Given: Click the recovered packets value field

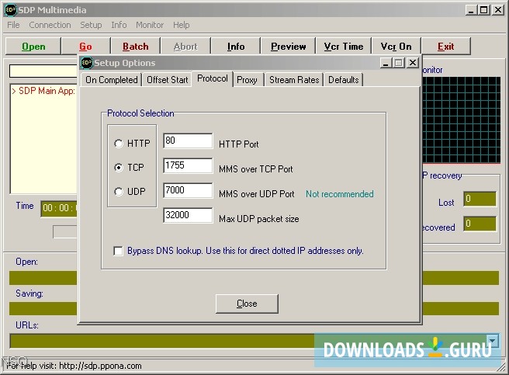Looking at the screenshot, I should pyautogui.click(x=480, y=224).
